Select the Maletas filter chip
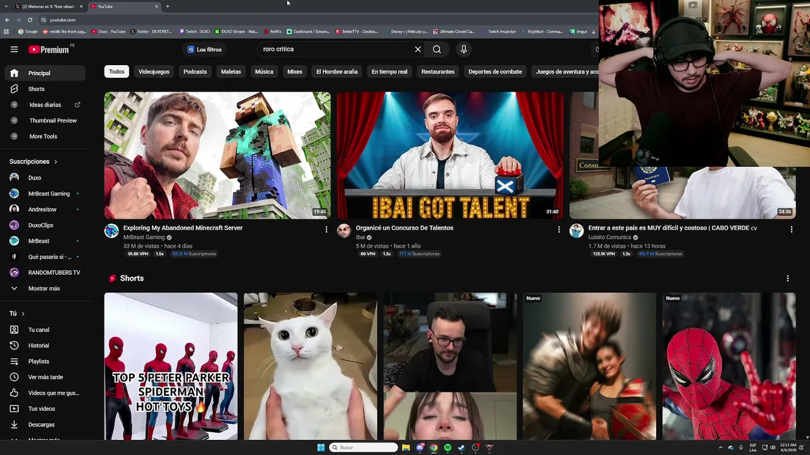 (x=231, y=71)
